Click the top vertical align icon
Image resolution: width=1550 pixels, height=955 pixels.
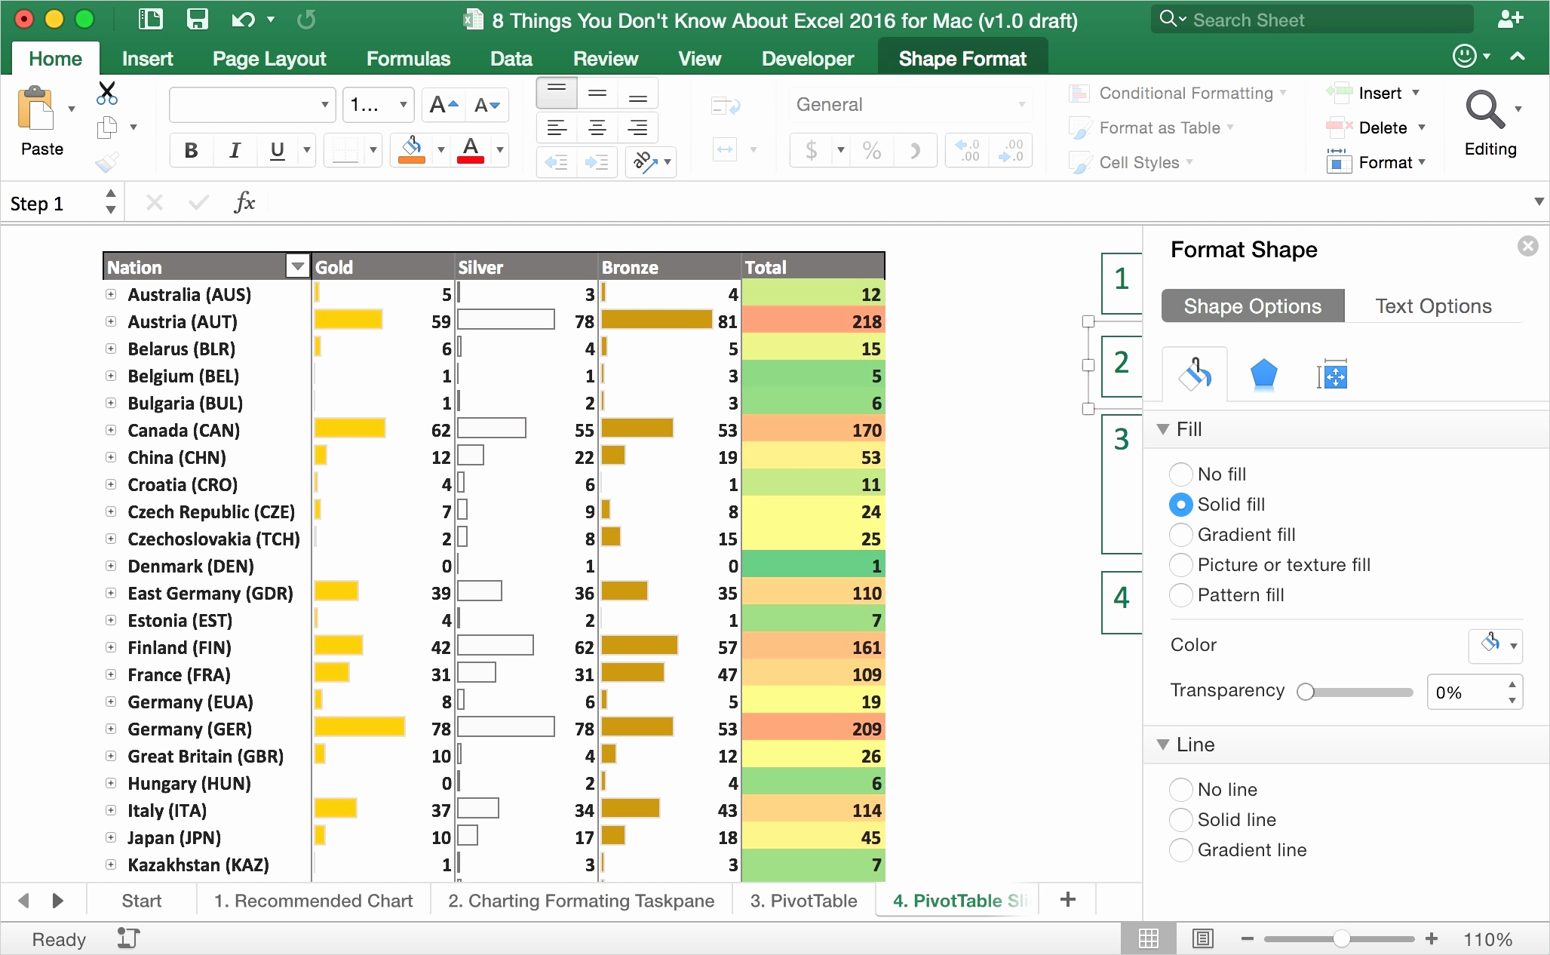pos(557,93)
